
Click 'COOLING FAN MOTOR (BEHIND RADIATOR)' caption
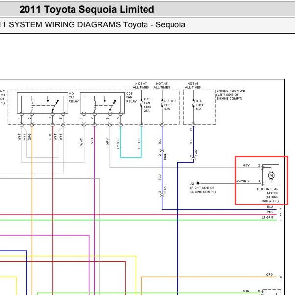(268, 195)
